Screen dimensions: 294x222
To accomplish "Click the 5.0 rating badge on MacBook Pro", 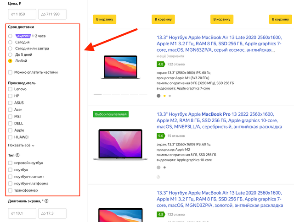I will pyautogui.click(x=161, y=136).
